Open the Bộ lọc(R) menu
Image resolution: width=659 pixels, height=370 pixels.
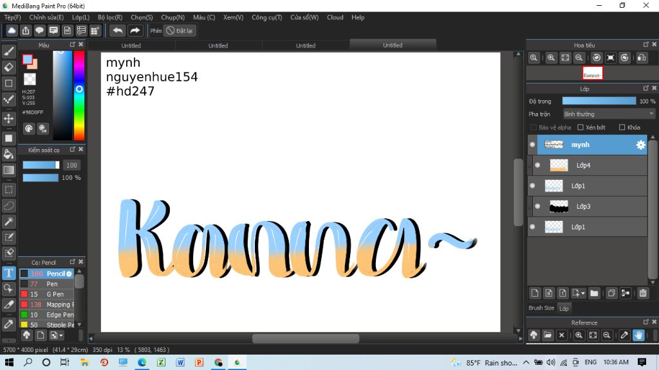click(x=110, y=17)
